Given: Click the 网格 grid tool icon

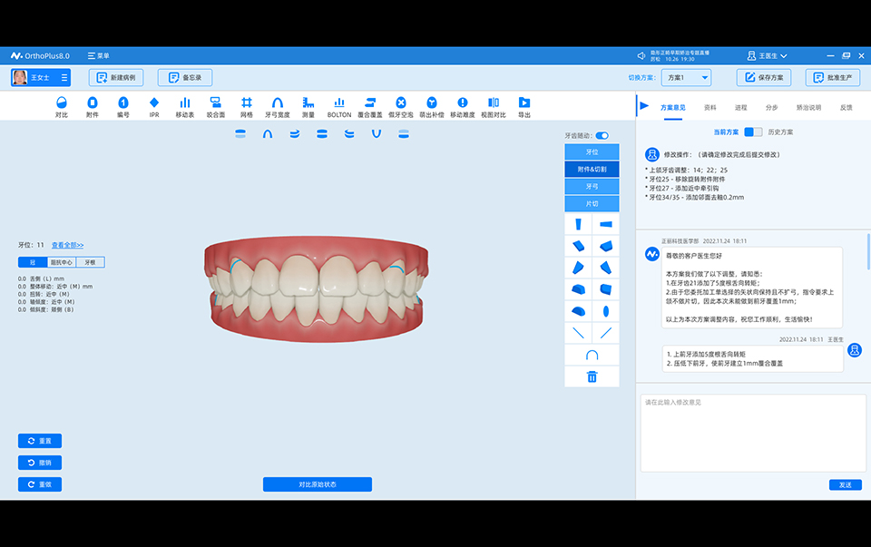Looking at the screenshot, I should coord(247,107).
